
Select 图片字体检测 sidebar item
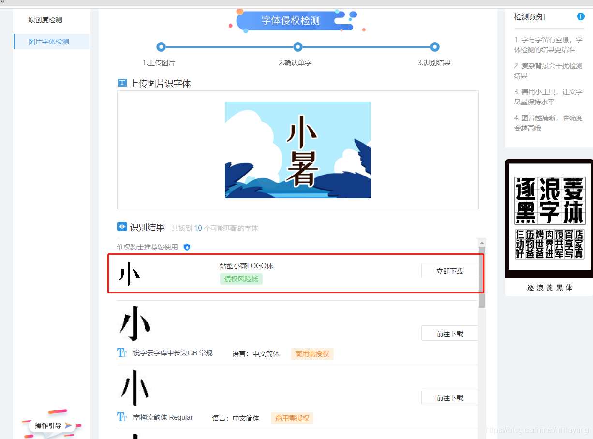(x=52, y=42)
